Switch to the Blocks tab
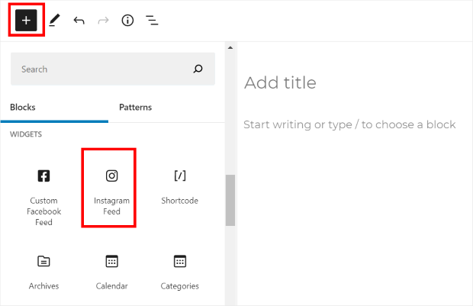Image resolution: width=473 pixels, height=306 pixels. (23, 108)
